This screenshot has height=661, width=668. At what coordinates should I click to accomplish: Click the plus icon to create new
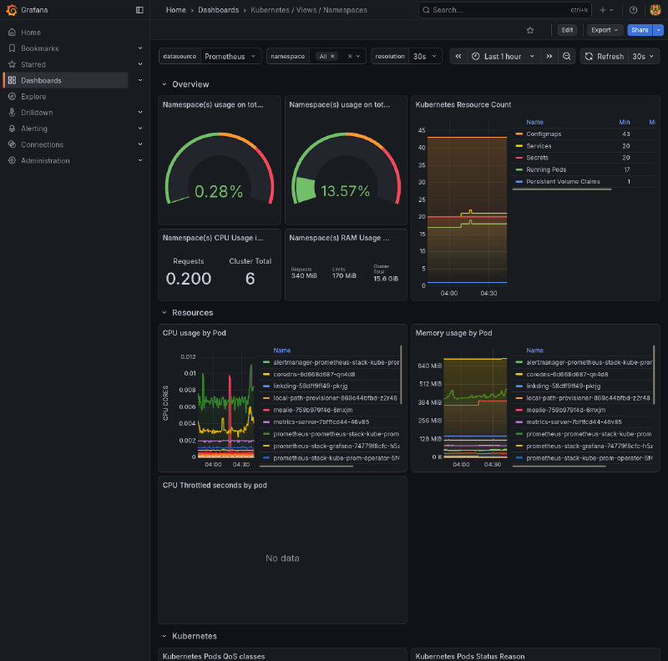tap(603, 9)
